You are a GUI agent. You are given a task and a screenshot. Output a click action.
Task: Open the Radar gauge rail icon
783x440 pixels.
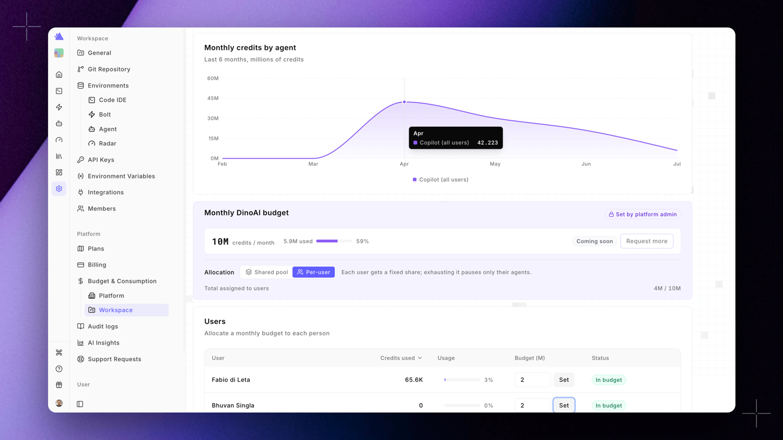point(59,140)
